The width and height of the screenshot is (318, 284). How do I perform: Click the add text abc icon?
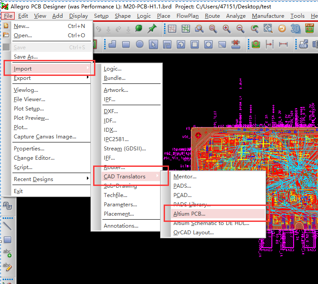point(8,253)
